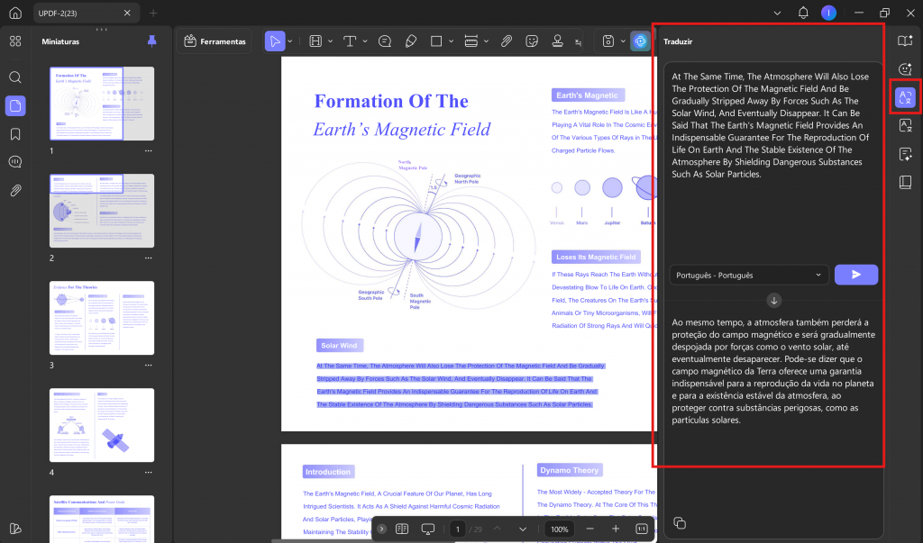Screen dimensions: 923x543
Task: Open a new tab with the plus icon
Action: tap(153, 13)
